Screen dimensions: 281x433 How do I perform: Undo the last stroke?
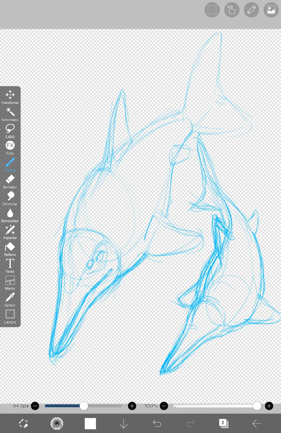pyautogui.click(x=157, y=424)
